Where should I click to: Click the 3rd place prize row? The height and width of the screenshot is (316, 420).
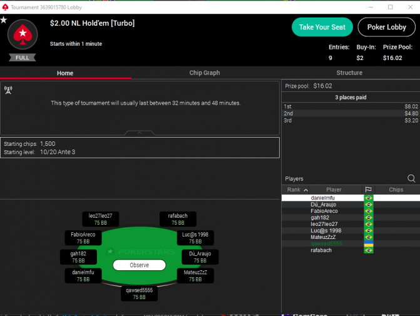click(x=351, y=120)
